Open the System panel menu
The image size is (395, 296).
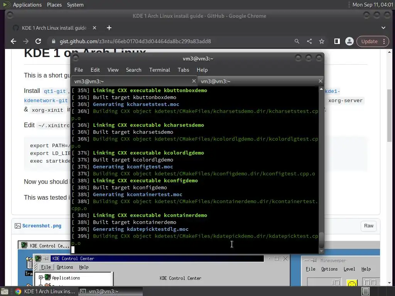tap(75, 5)
